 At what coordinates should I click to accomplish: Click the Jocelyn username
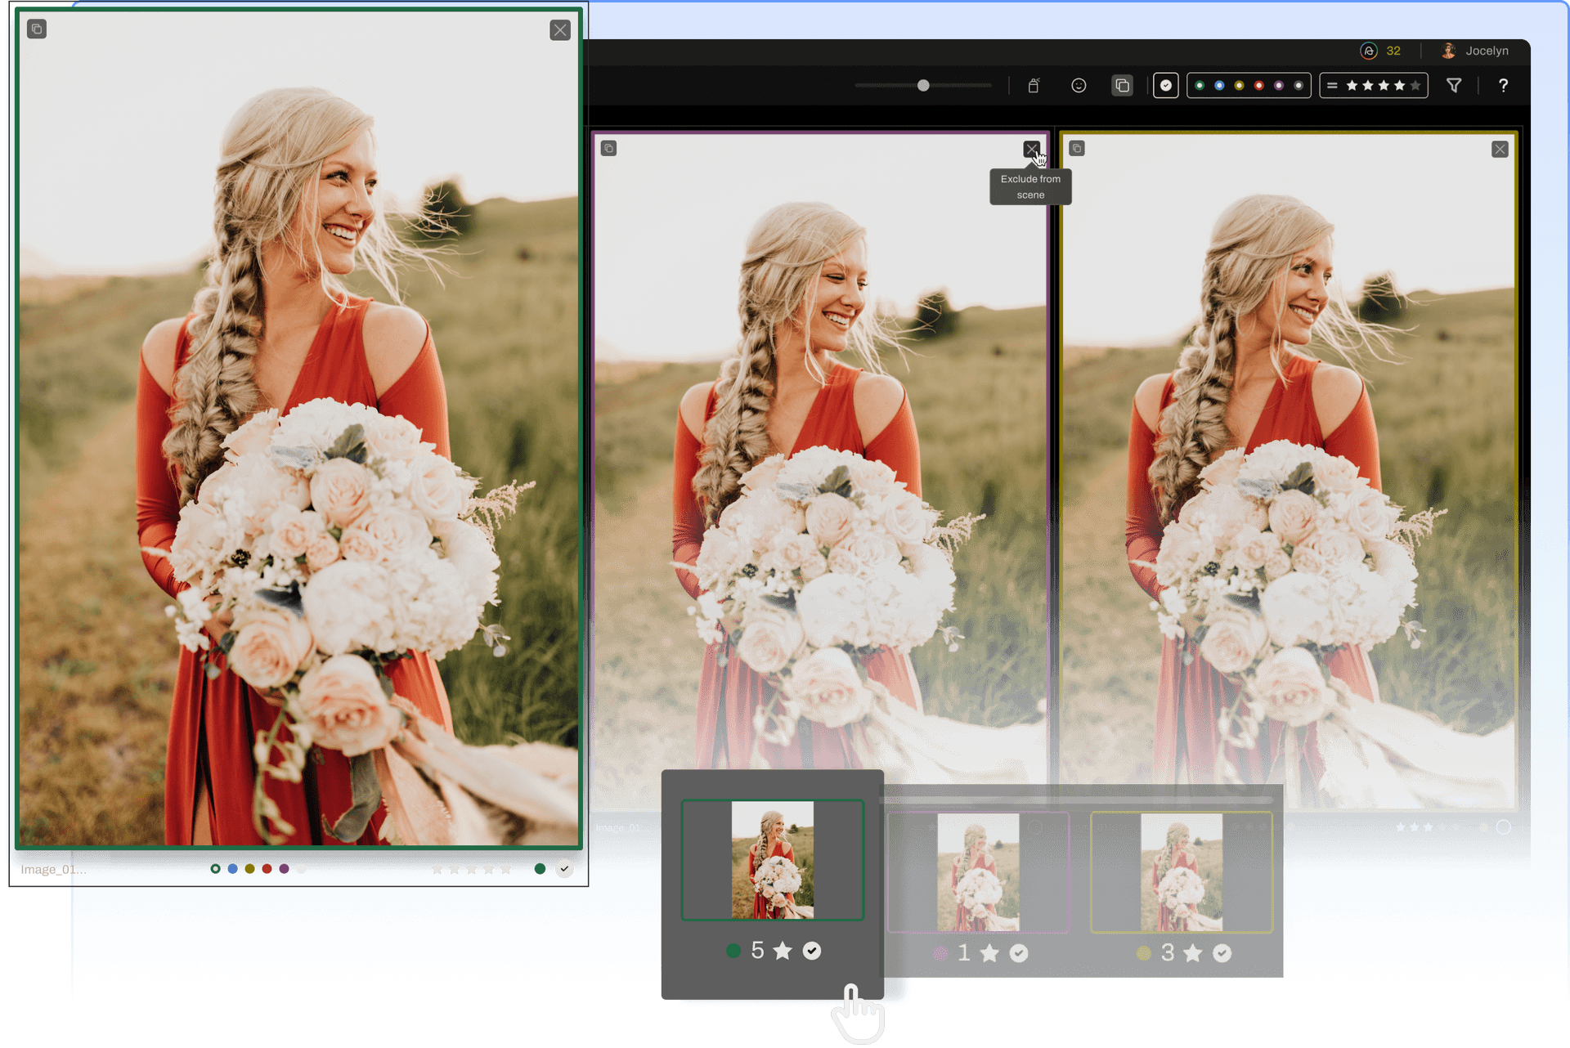tap(1487, 51)
